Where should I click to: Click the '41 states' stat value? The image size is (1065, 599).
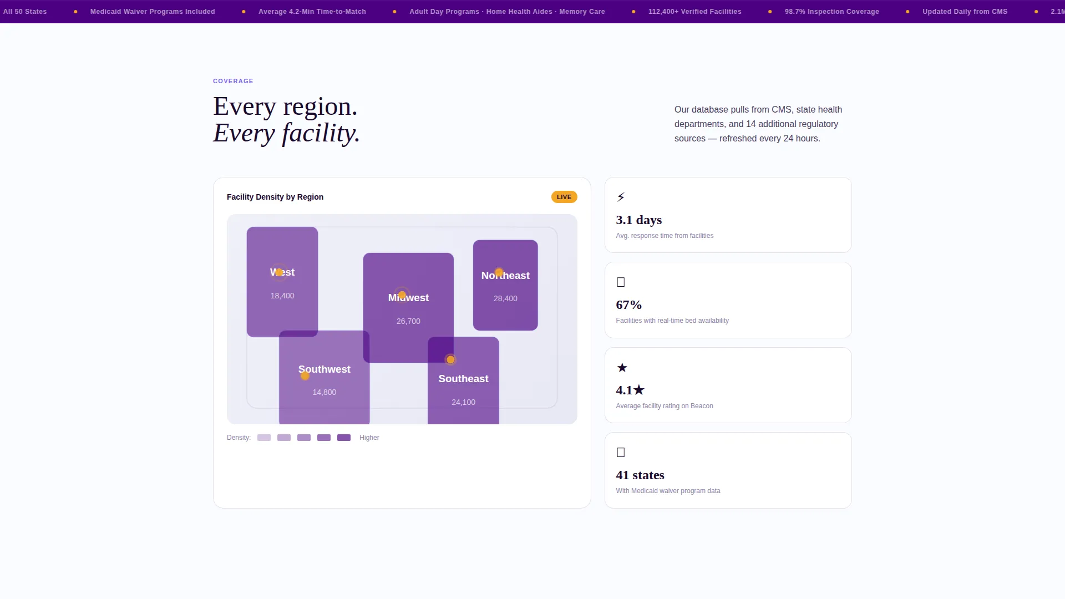tap(640, 475)
